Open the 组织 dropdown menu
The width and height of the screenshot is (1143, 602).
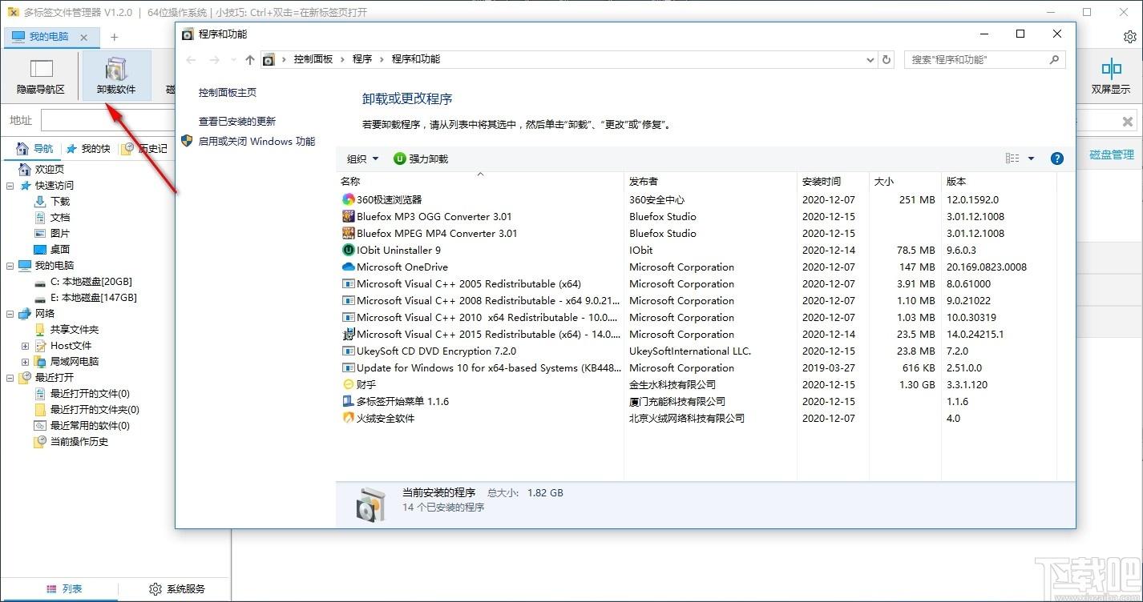[363, 159]
